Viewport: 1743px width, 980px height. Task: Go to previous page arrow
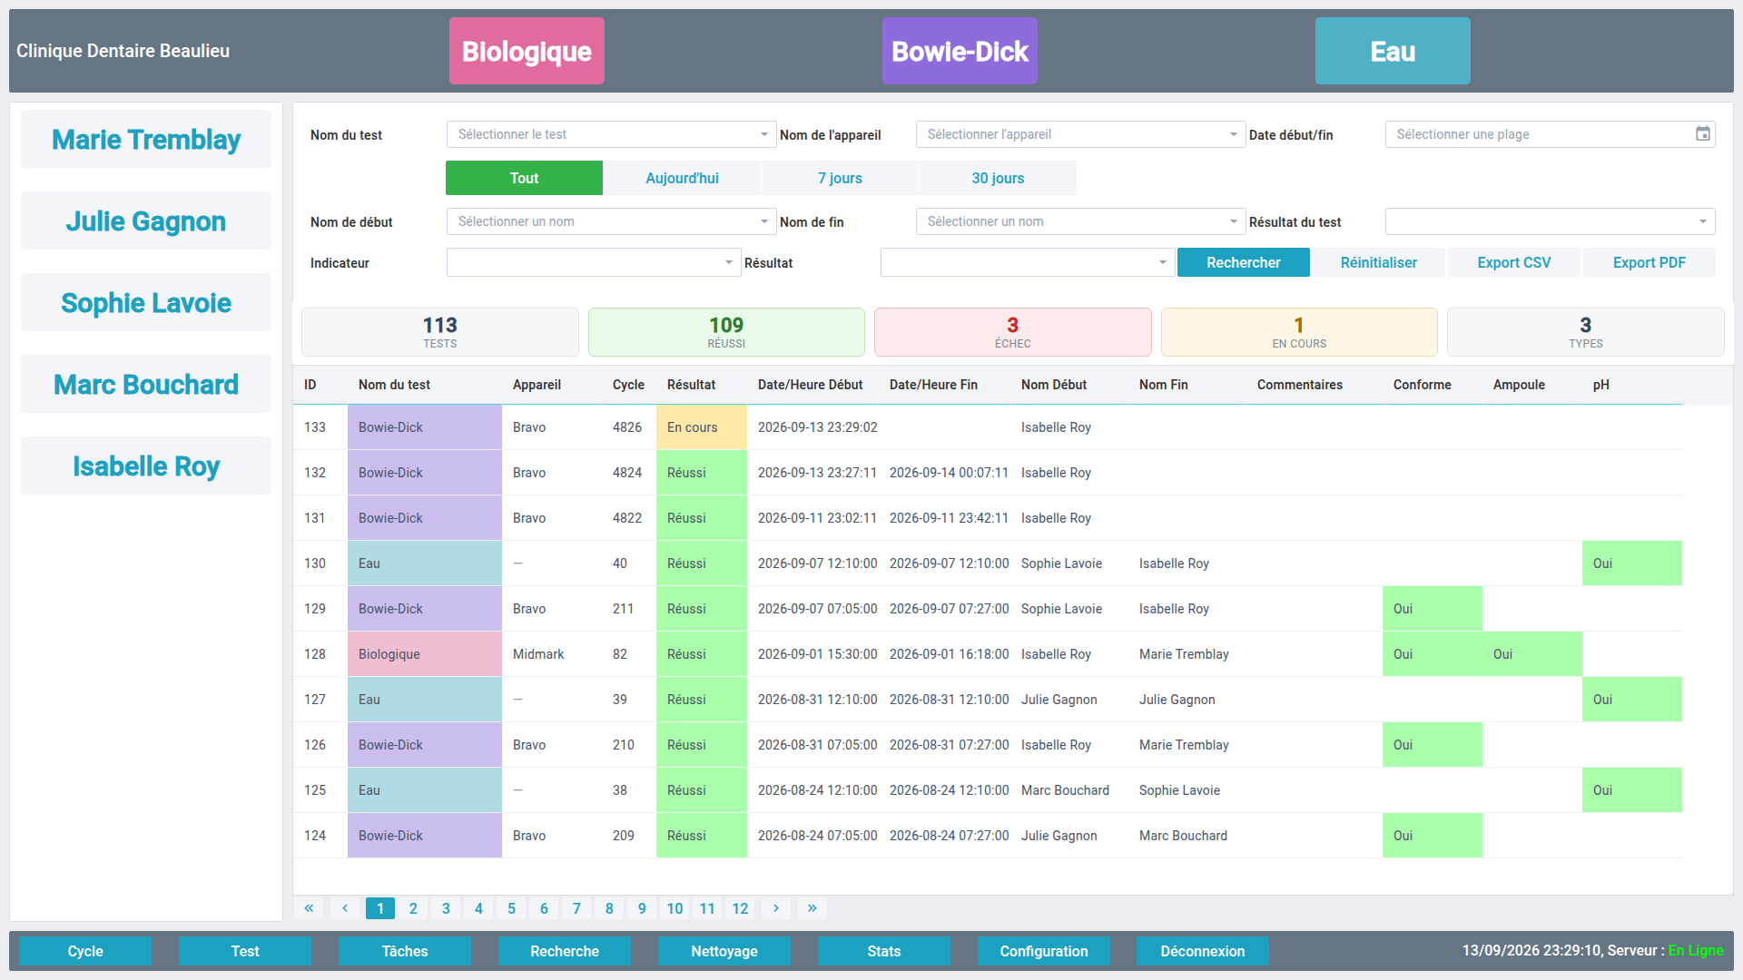[x=345, y=908]
